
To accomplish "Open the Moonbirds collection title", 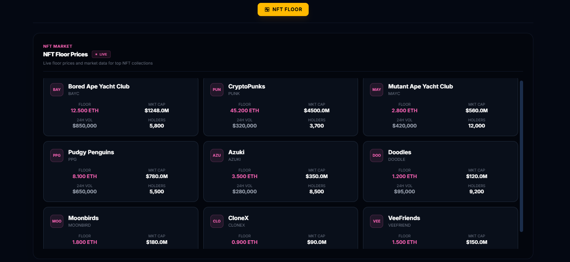I will coord(84,218).
